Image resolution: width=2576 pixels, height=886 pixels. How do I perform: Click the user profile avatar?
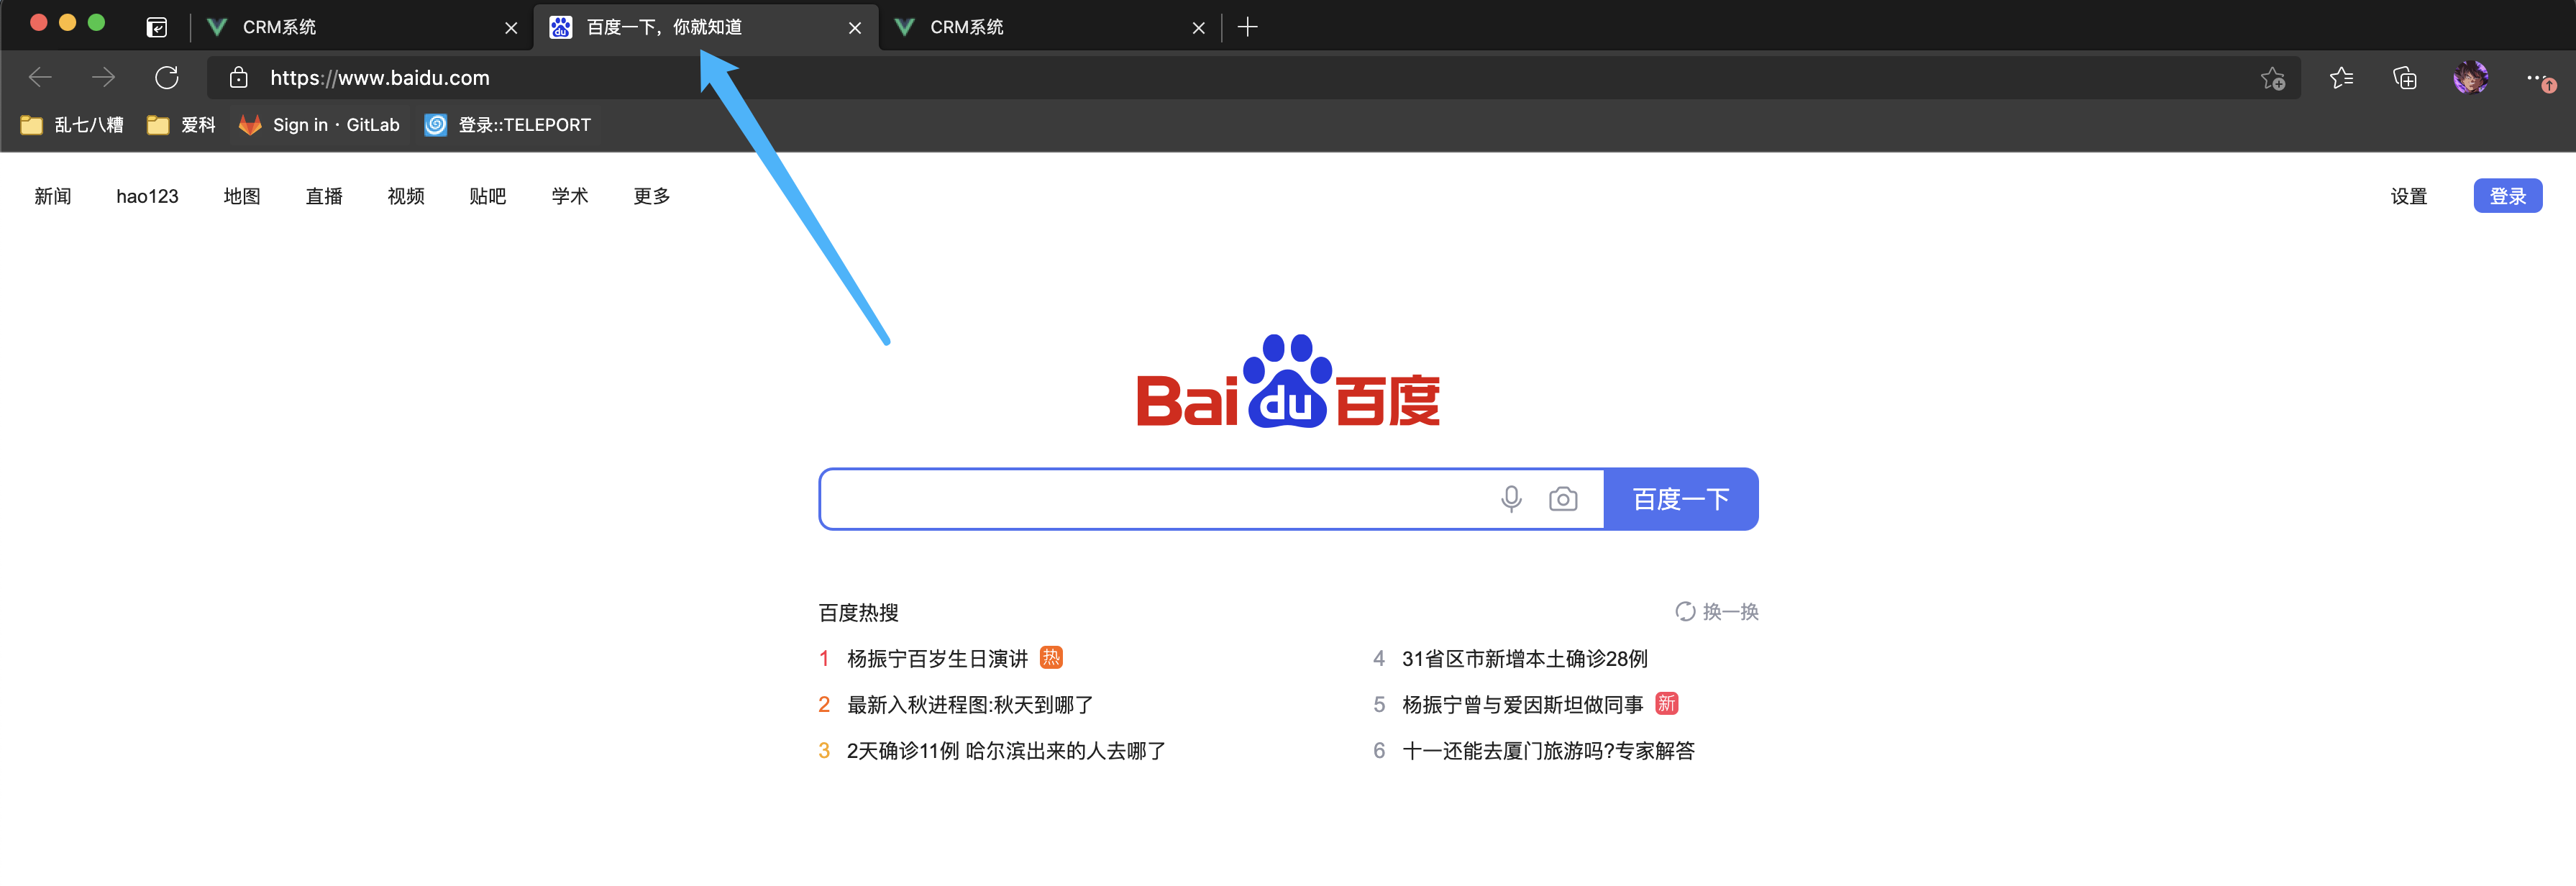(2470, 77)
